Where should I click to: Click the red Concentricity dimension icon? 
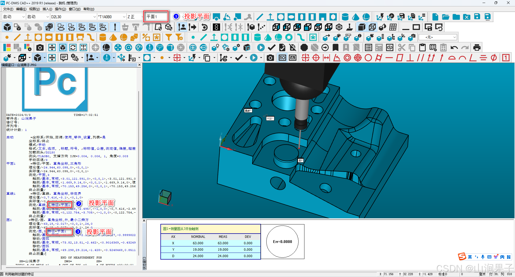tap(347, 58)
